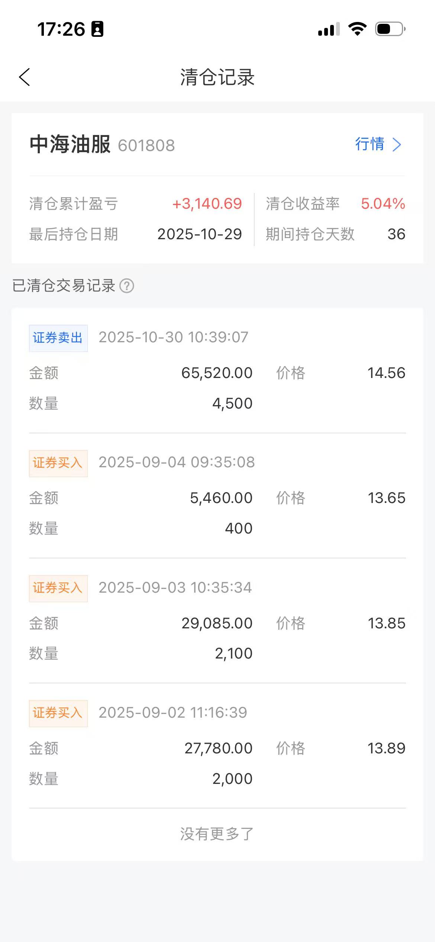Tap the 清仓记录 page title
Image resolution: width=435 pixels, height=942 pixels.
[x=217, y=77]
